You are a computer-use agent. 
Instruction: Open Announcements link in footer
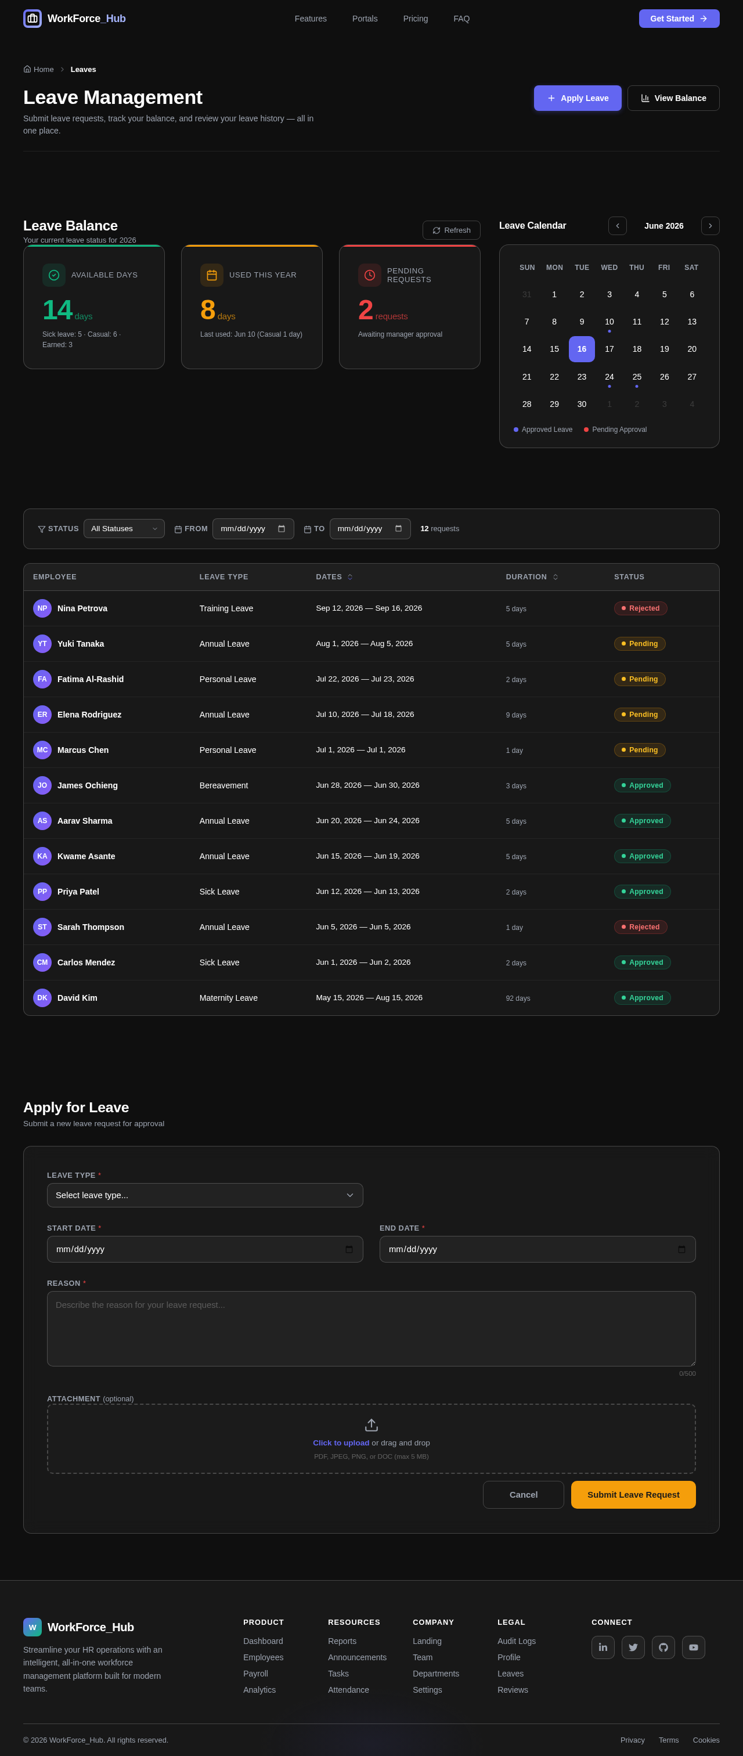coord(357,1657)
